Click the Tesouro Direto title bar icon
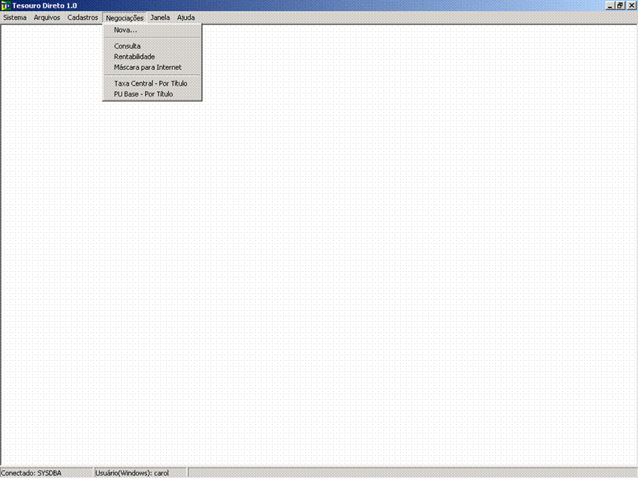The height and width of the screenshot is (478, 638). [6, 5]
